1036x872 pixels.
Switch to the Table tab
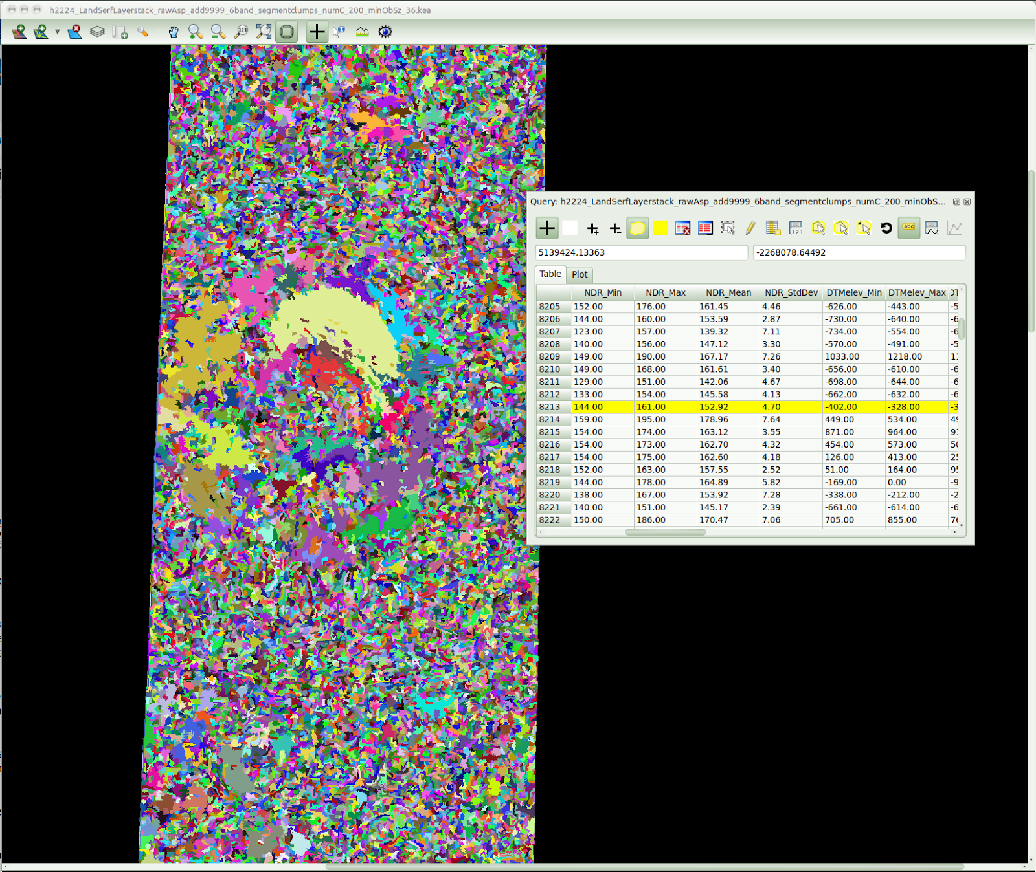[x=550, y=274]
